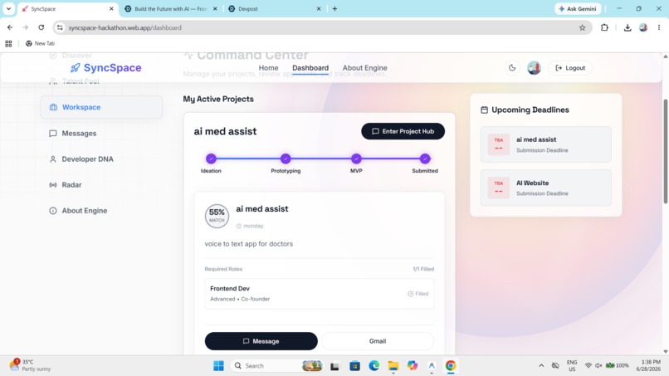Click the Logout button
The image size is (669, 376).
pos(570,68)
